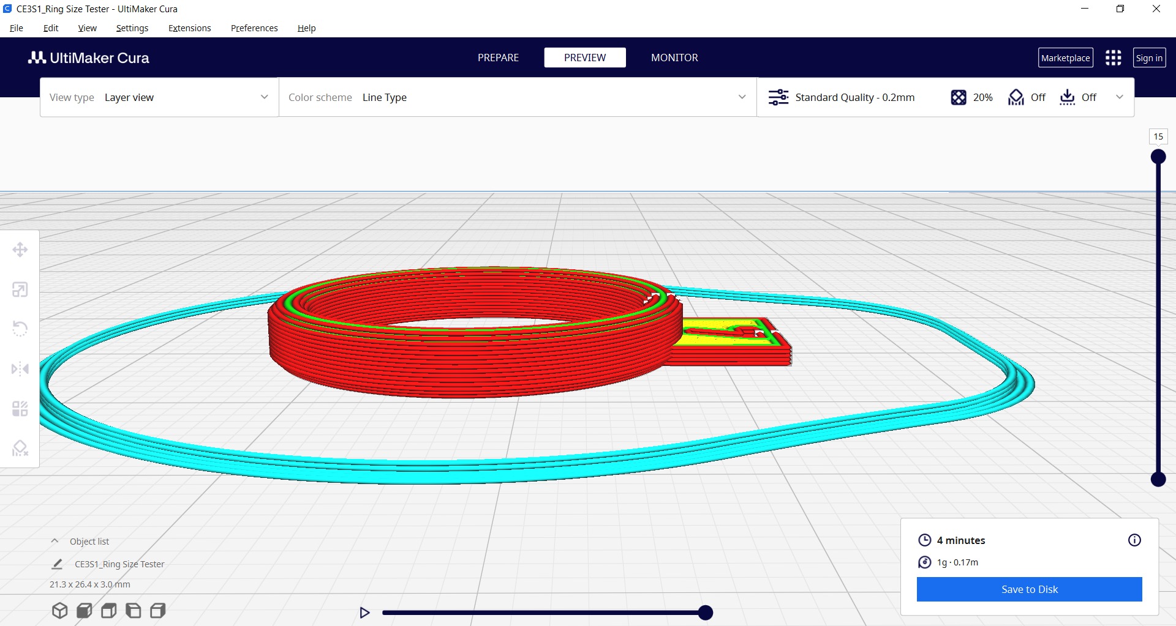
Task: Collapse the Object list
Action: (x=55, y=541)
